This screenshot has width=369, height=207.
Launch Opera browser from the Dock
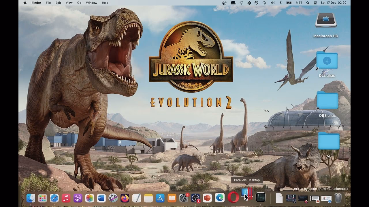point(233,197)
